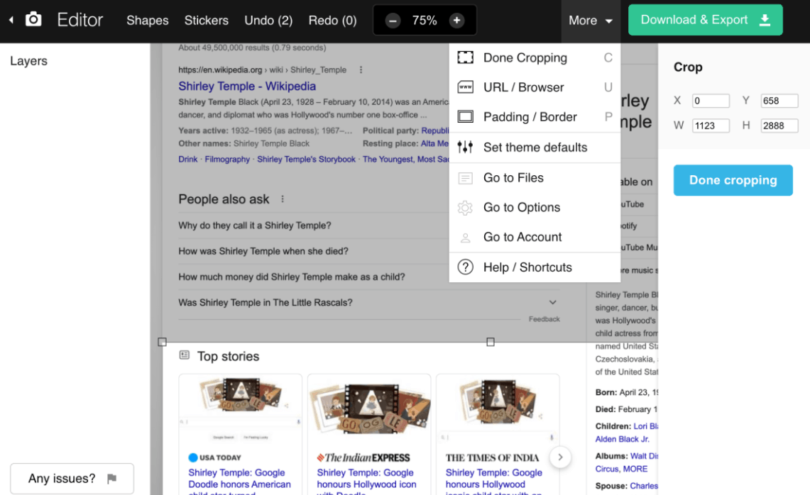Click the crop X input field
This screenshot has height=495, width=810.
pos(711,101)
